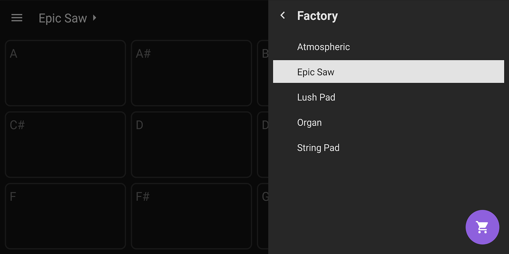This screenshot has width=509, height=254.
Task: Select the String Pad preset
Action: [318, 148]
